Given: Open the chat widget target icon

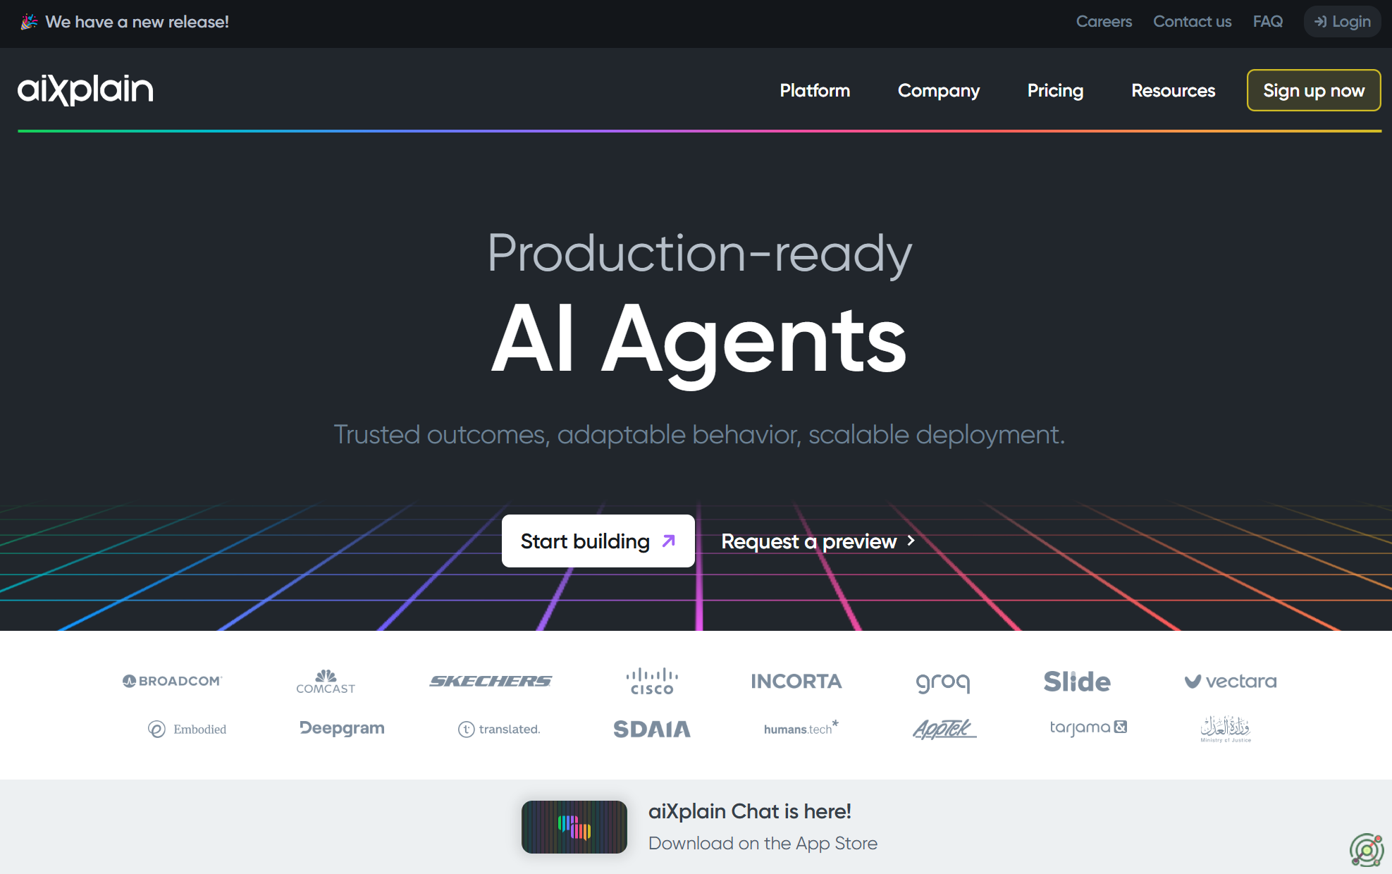Looking at the screenshot, I should tap(1367, 850).
